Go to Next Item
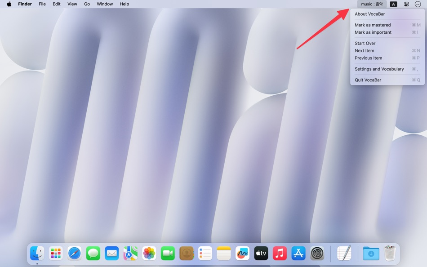Screen dimensions: 427x267 click(x=387, y=51)
